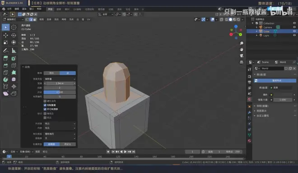Select the Rotate tool in toolbar
The image size is (298, 173).
[14, 35]
